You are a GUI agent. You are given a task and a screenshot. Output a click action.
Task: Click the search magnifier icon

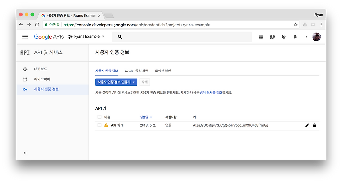click(120, 37)
